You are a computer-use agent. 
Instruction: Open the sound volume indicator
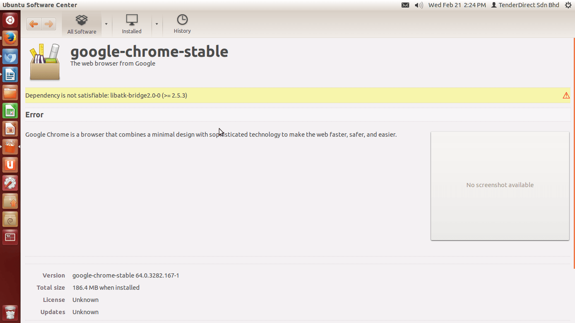click(419, 5)
